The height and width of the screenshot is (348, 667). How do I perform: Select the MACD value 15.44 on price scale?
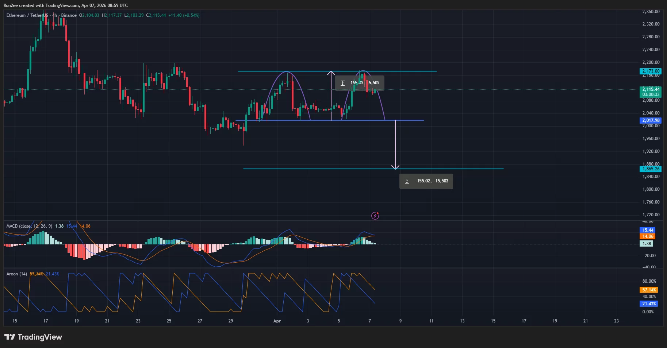(648, 230)
